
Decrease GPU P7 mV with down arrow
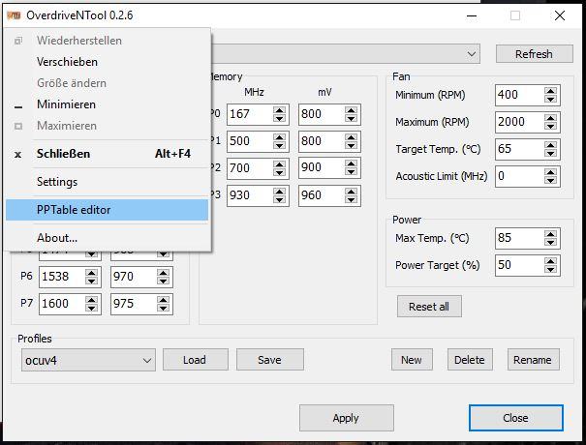pos(163,309)
